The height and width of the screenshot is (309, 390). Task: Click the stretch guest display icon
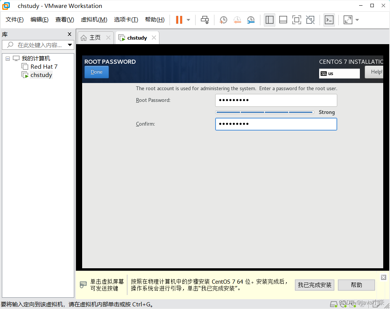pos(348,20)
